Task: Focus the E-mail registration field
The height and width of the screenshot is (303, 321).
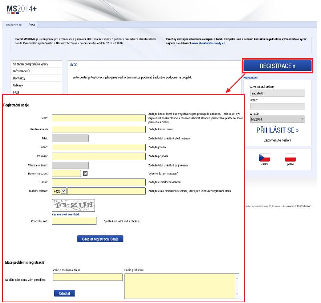Action: tap(99, 182)
